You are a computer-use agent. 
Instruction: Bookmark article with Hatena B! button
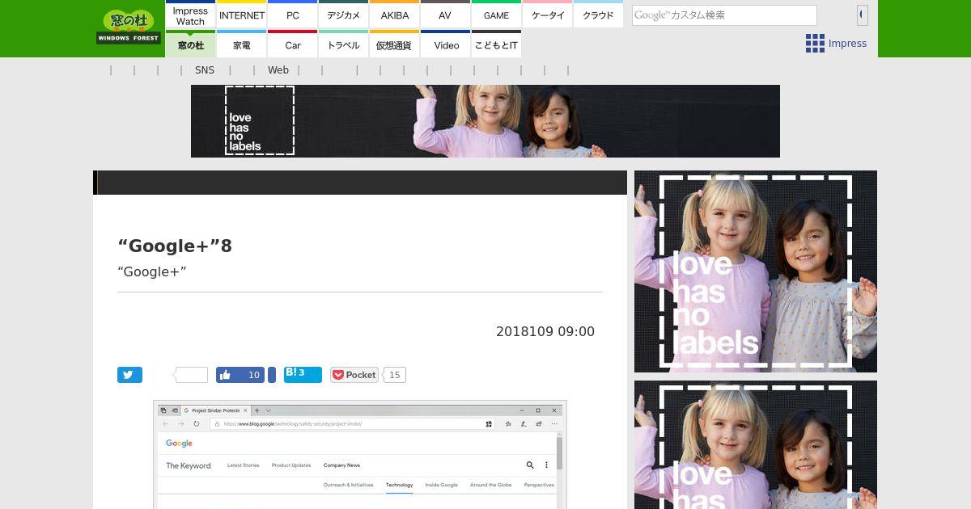[x=303, y=375]
